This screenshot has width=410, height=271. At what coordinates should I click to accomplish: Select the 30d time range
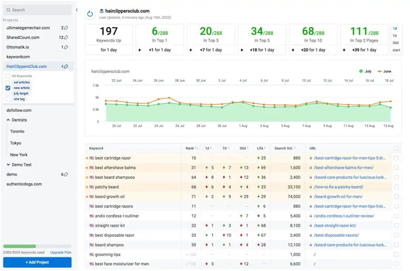click(395, 43)
